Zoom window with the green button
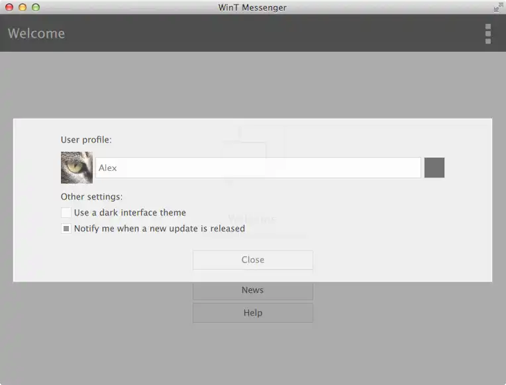The height and width of the screenshot is (385, 506). pyautogui.click(x=36, y=7)
